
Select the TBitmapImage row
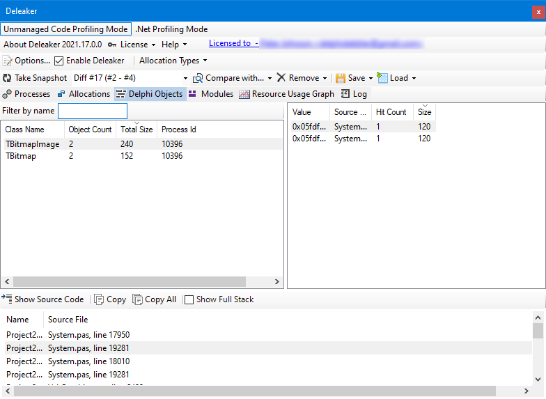(x=142, y=144)
